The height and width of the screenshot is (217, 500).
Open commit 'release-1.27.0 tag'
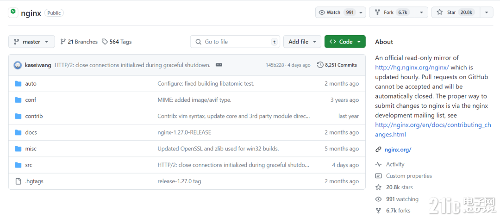click(179, 181)
